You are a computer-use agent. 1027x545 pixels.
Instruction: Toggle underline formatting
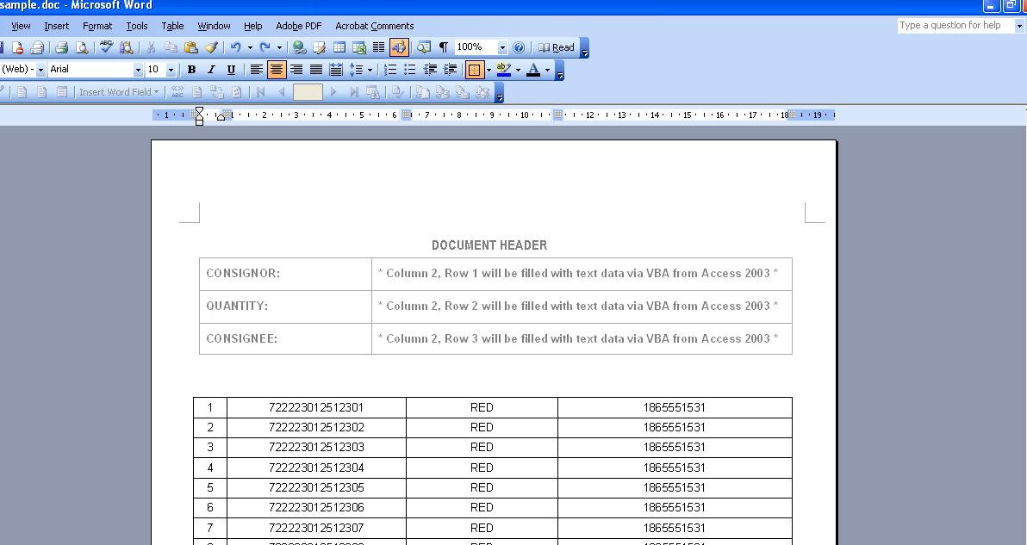[231, 70]
